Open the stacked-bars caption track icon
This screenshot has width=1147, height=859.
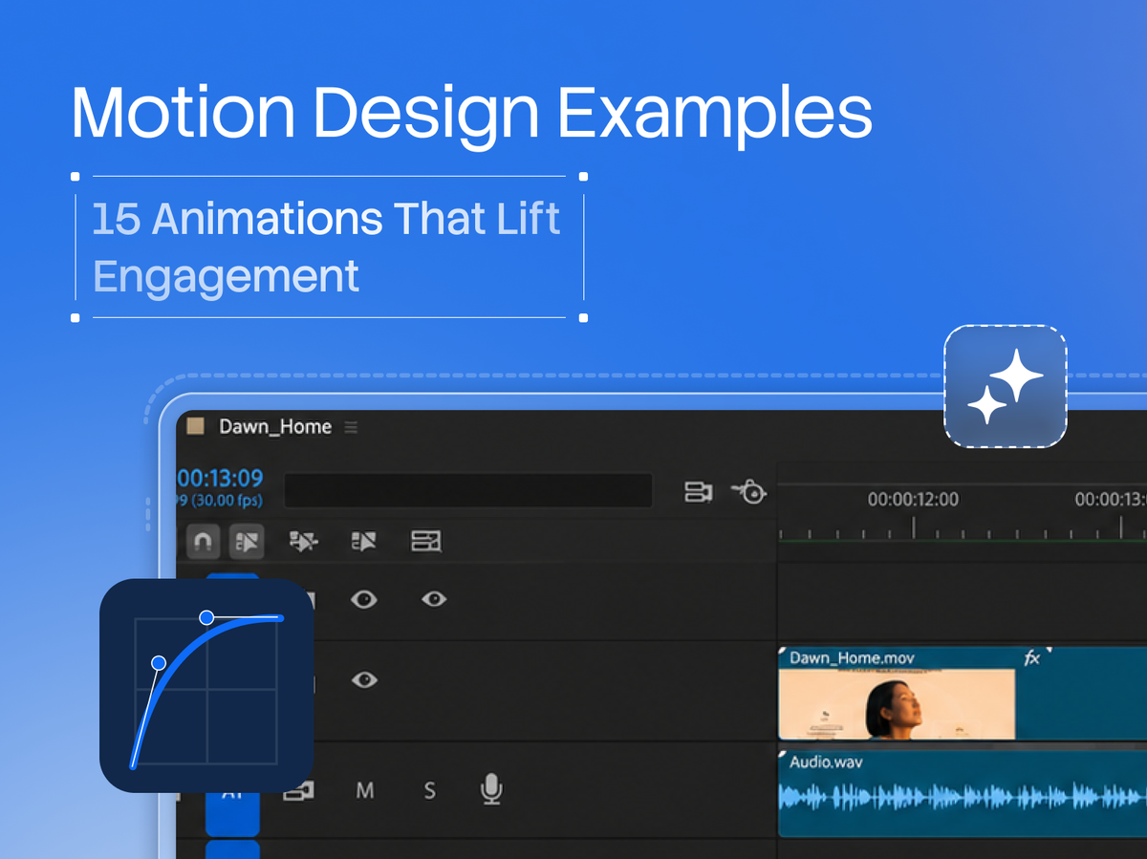(425, 542)
